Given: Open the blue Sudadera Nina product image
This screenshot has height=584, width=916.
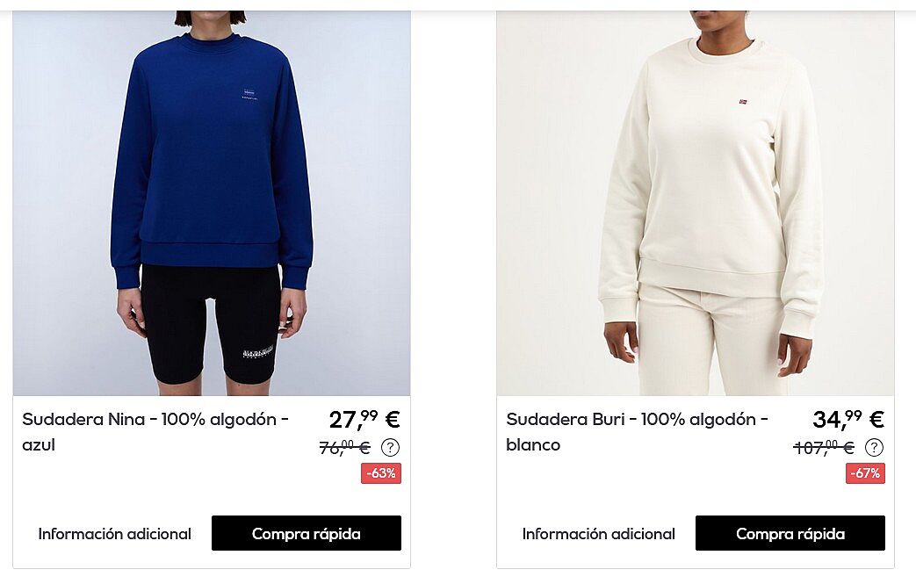Looking at the screenshot, I should (x=212, y=203).
